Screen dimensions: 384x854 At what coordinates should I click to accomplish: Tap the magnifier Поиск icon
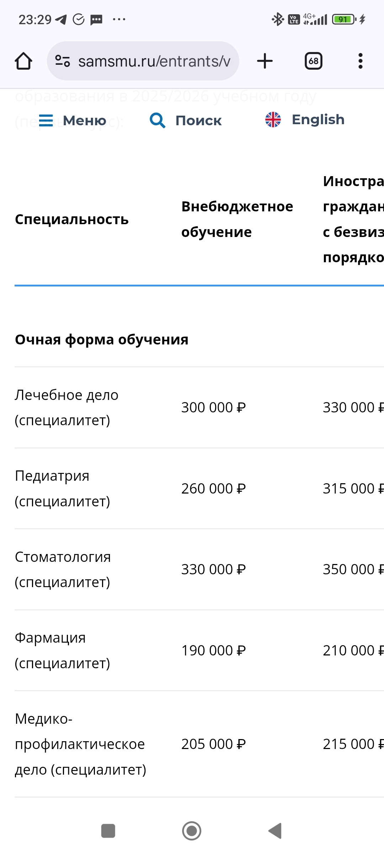[157, 120]
